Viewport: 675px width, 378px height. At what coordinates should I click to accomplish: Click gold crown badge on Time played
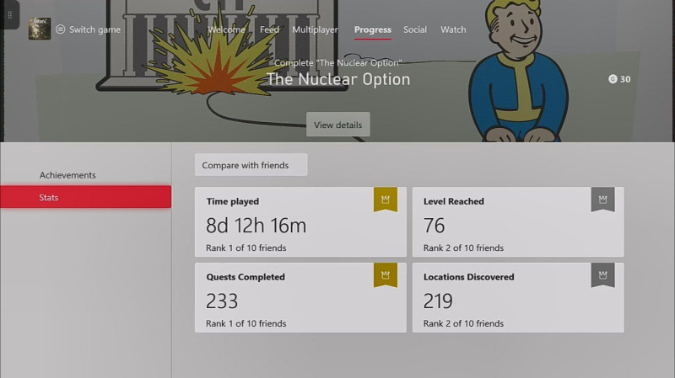click(386, 200)
